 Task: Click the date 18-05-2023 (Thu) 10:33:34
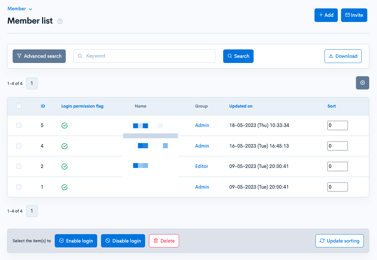pyautogui.click(x=259, y=125)
